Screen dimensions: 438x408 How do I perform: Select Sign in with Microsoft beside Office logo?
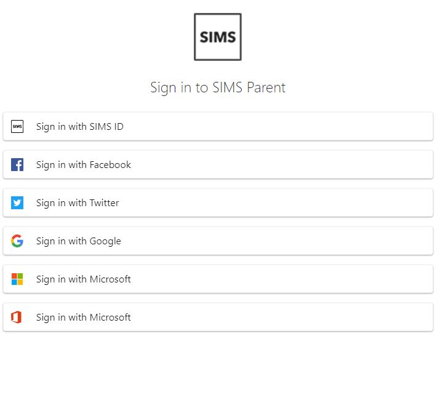click(x=84, y=318)
